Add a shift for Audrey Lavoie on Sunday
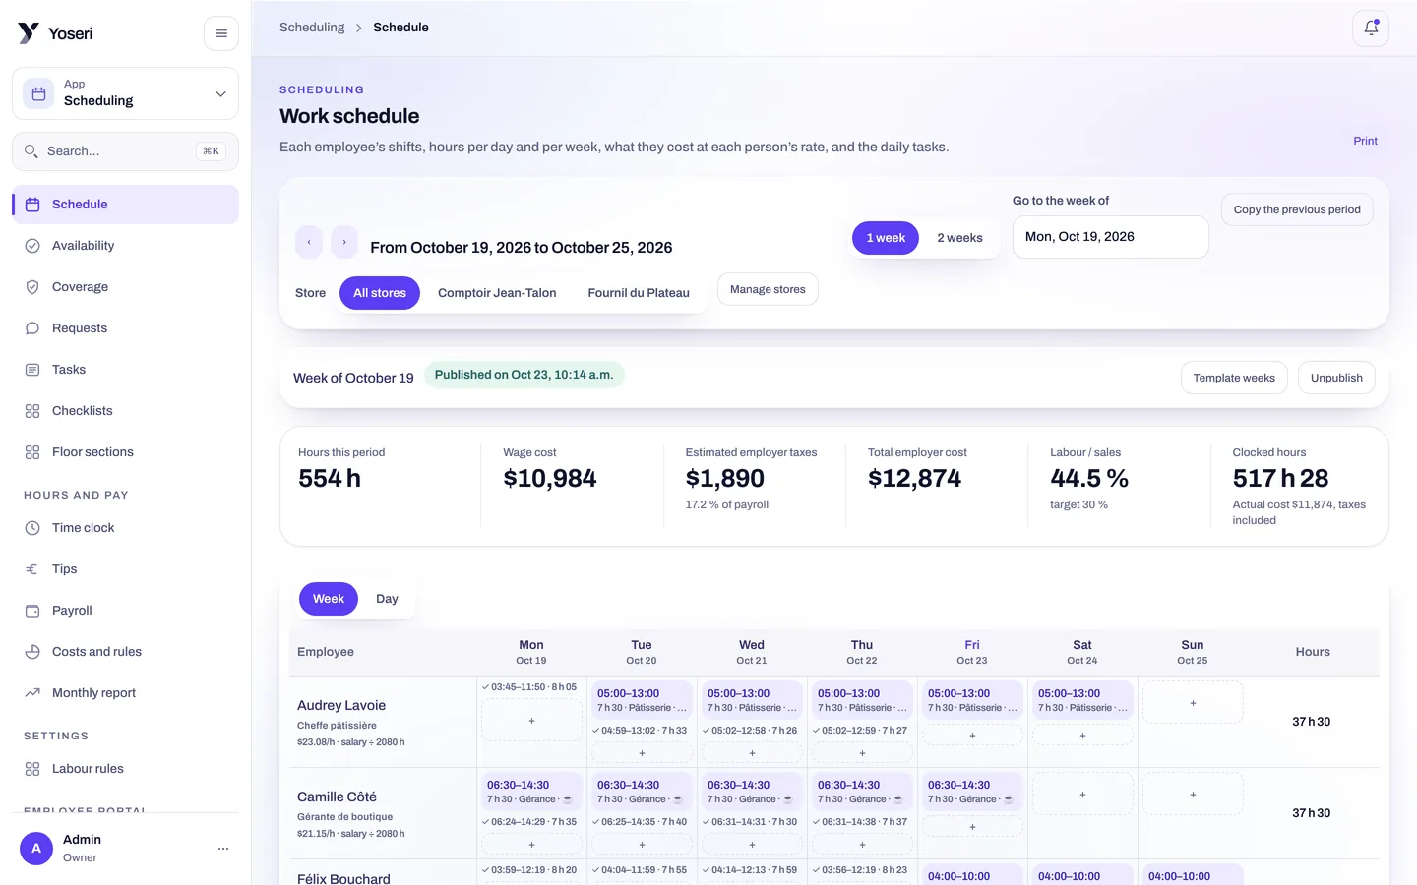Viewport: 1417px width, 885px height. pyautogui.click(x=1193, y=703)
